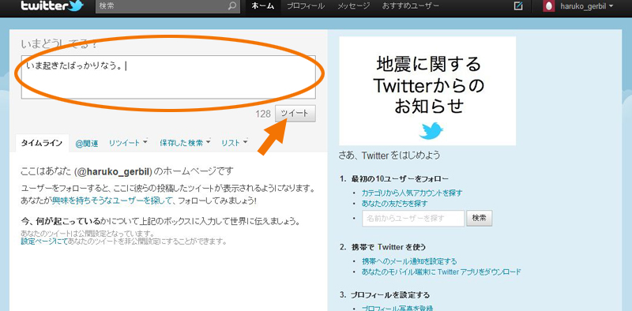Click the 検索 button beside name field

pyautogui.click(x=480, y=219)
